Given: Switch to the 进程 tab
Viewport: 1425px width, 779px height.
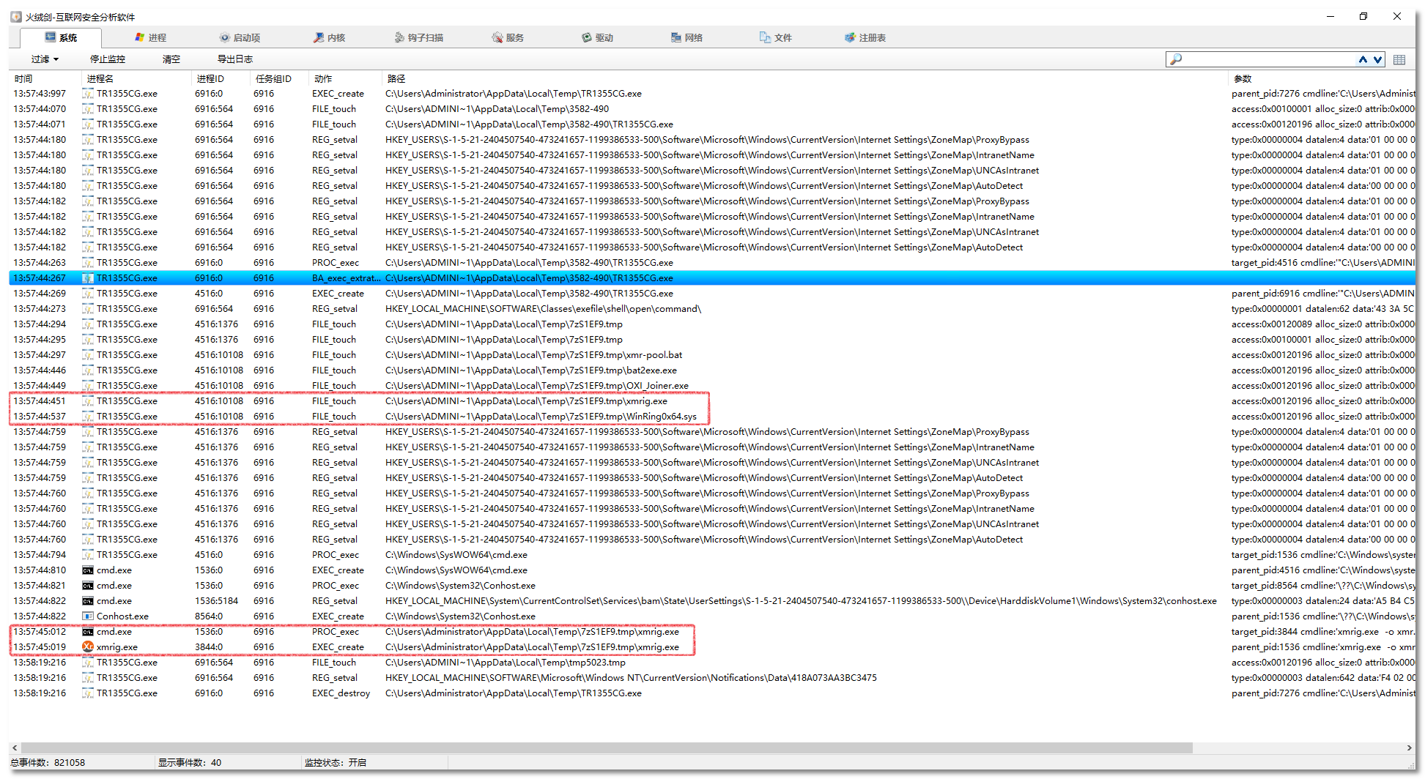Looking at the screenshot, I should (x=151, y=37).
